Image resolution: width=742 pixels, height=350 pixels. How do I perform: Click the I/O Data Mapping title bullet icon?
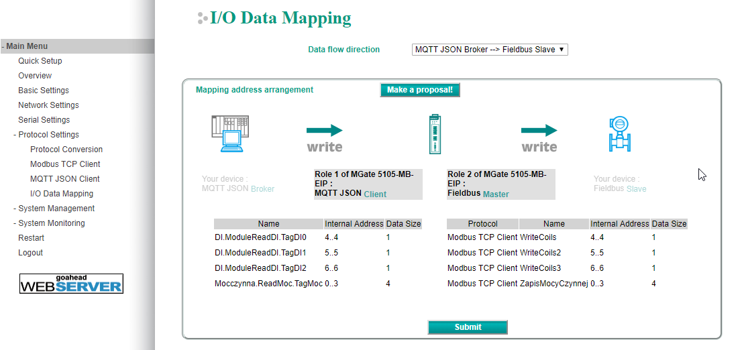(x=202, y=19)
